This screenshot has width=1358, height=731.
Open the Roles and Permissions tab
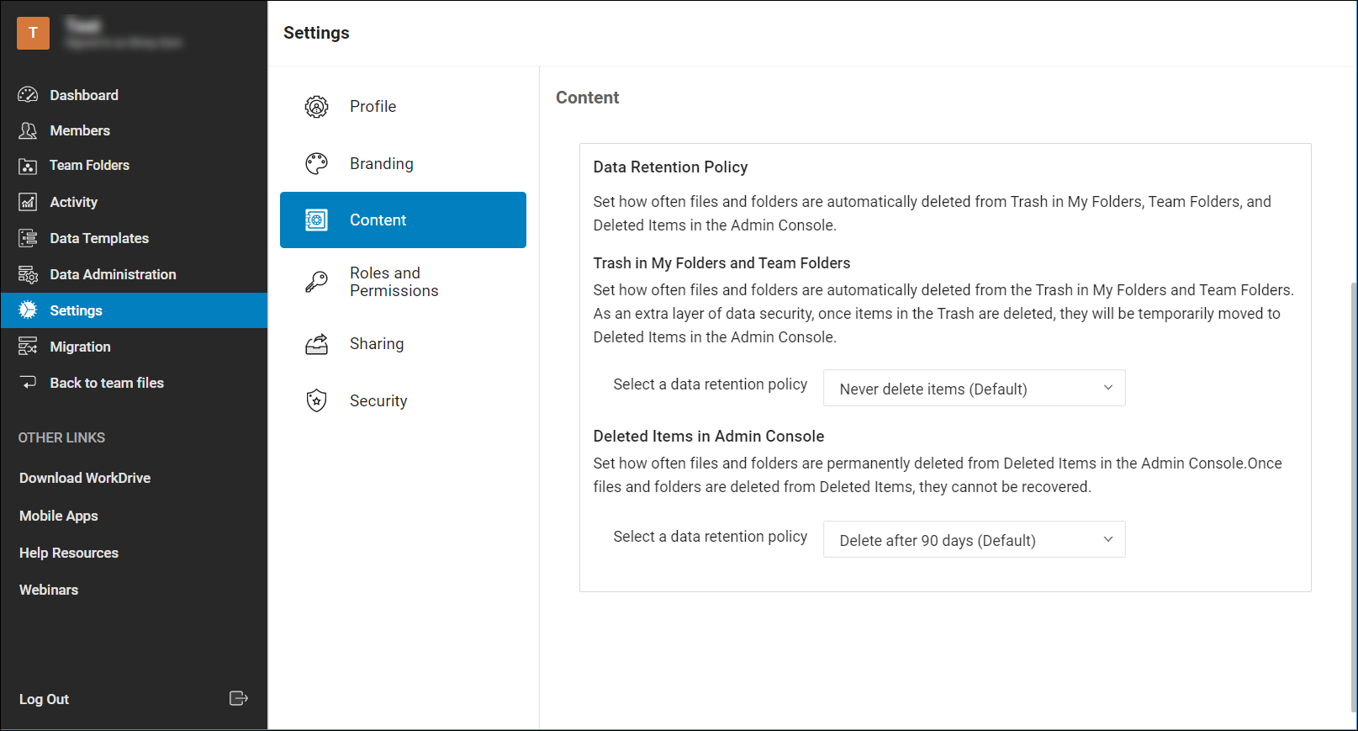(394, 282)
